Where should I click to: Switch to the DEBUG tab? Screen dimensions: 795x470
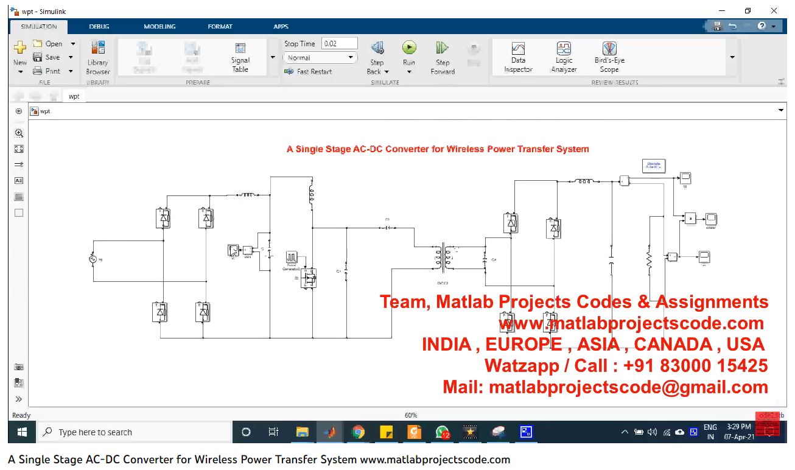pos(99,27)
